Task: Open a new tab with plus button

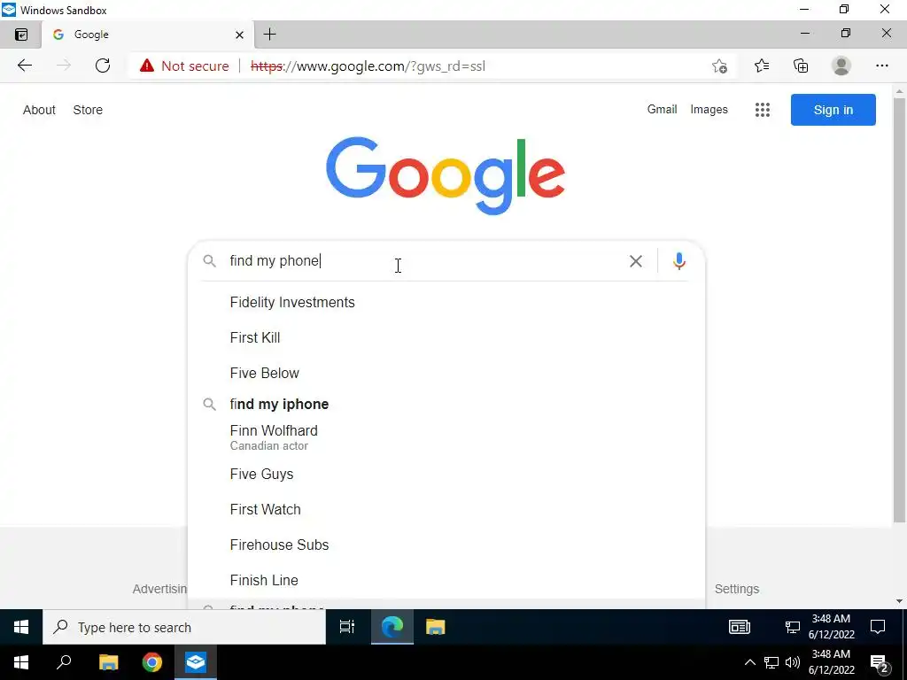Action: coord(269,35)
